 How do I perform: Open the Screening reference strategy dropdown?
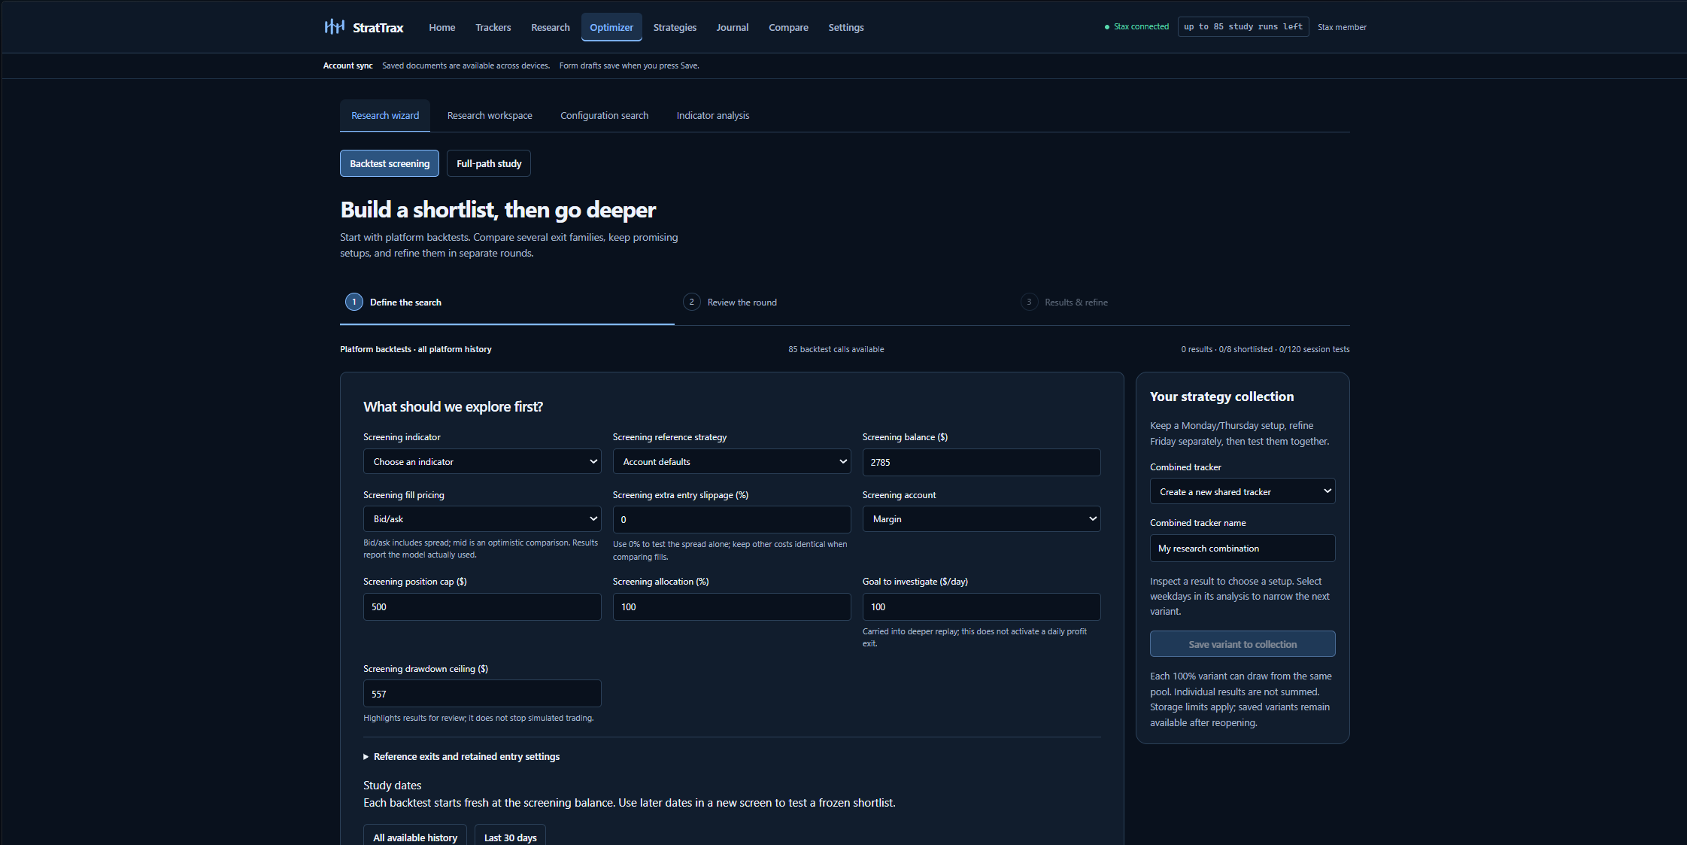(732, 461)
